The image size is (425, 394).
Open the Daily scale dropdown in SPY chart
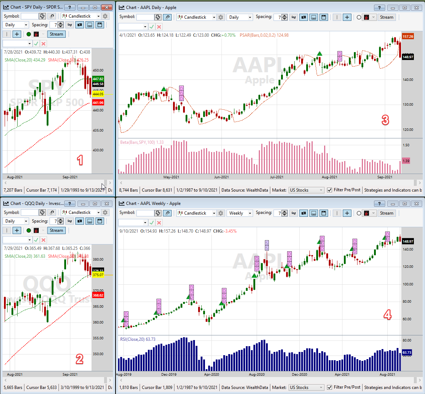click(x=16, y=25)
